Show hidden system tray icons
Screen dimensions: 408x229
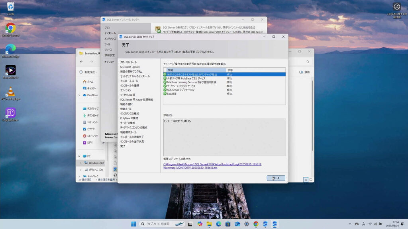350,224
